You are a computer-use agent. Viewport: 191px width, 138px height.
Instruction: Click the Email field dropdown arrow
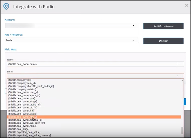(x=178, y=76)
